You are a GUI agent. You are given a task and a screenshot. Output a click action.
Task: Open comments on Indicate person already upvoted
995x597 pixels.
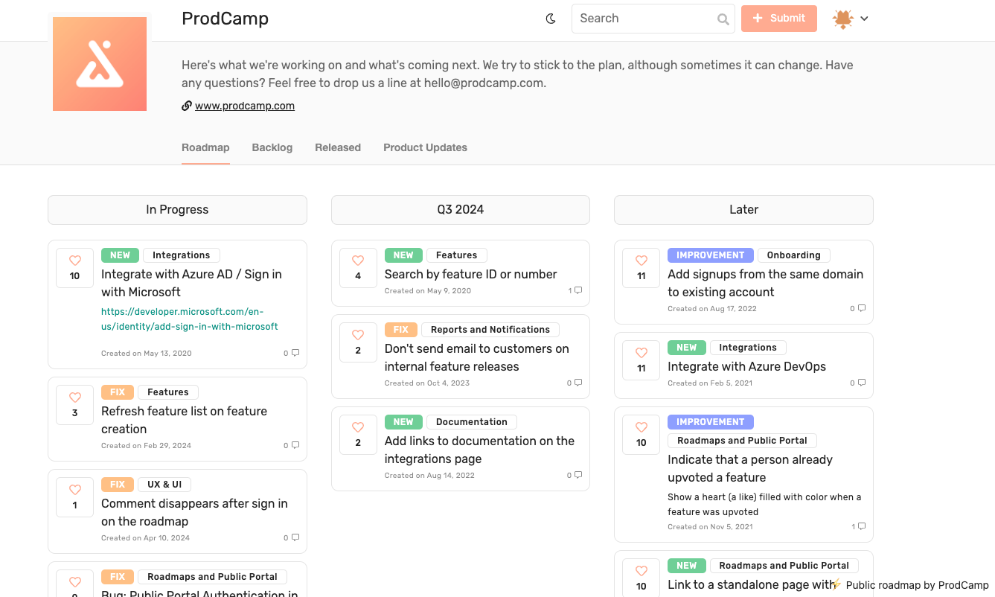[861, 526]
